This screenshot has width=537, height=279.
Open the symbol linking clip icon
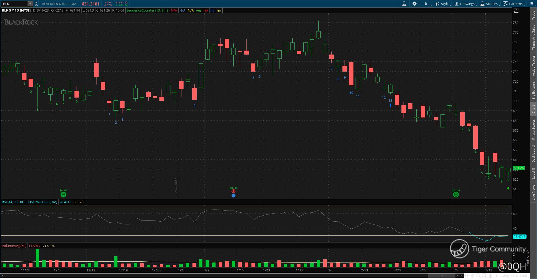[36, 4]
